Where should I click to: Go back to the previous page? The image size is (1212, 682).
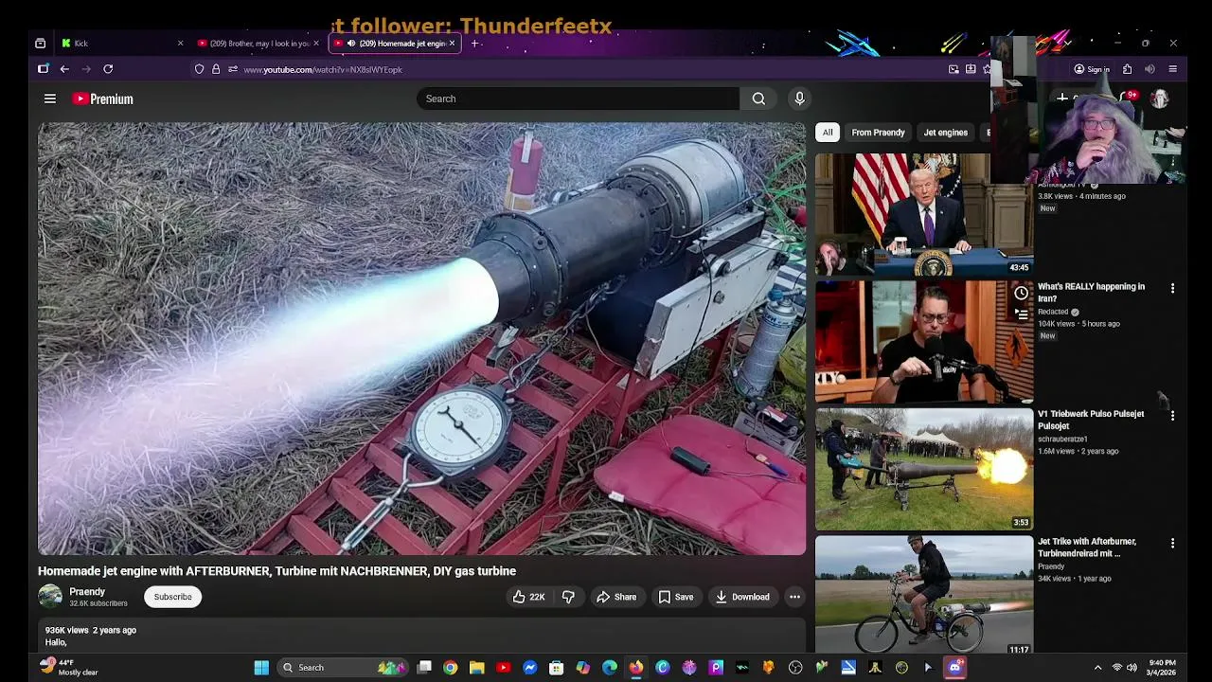tap(64, 69)
